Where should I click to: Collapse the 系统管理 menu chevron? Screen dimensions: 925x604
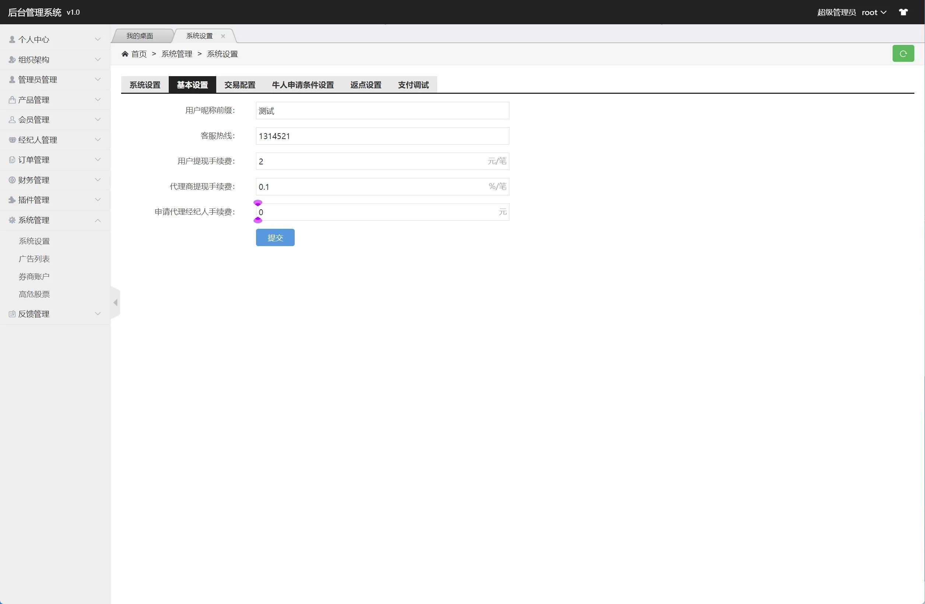98,220
